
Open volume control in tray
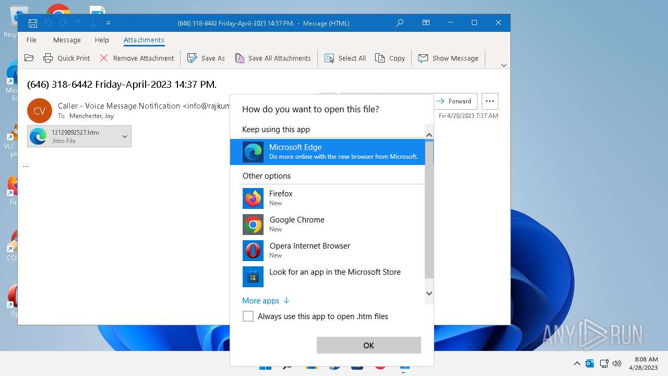[617, 363]
